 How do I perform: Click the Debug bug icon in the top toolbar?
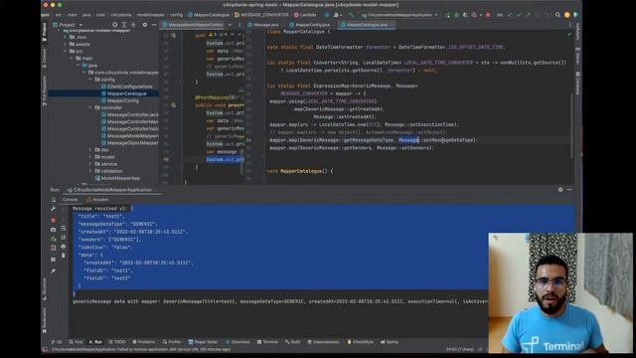(457, 15)
